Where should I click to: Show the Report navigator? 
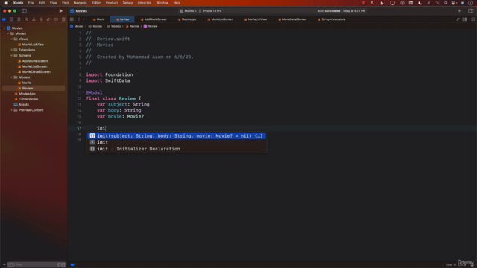pyautogui.click(x=63, y=19)
